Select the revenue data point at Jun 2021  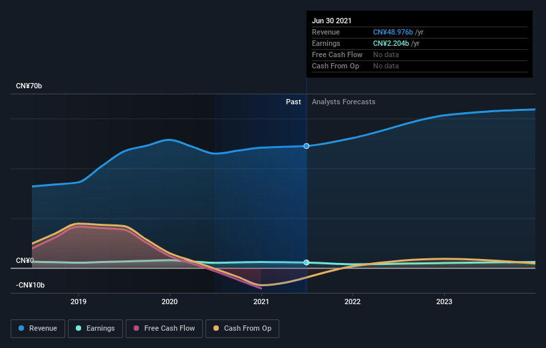click(307, 146)
